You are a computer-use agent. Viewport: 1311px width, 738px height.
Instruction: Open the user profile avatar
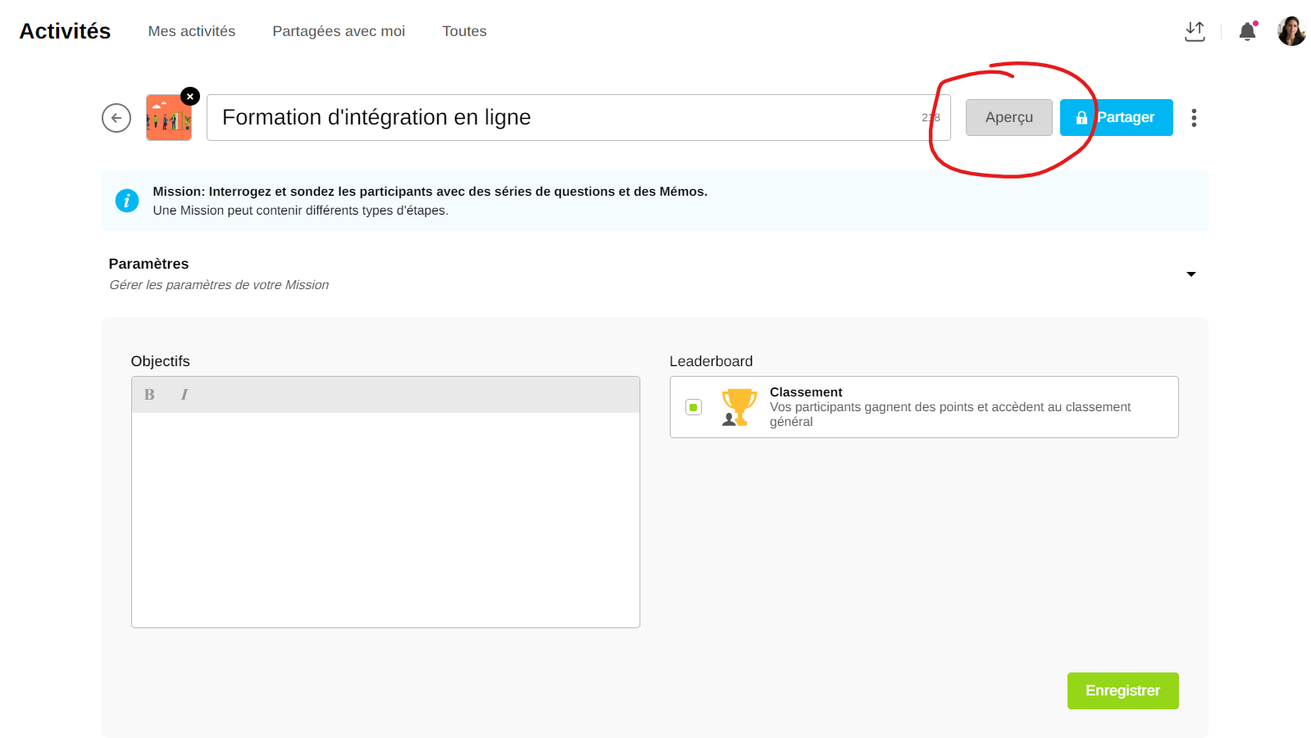point(1291,32)
